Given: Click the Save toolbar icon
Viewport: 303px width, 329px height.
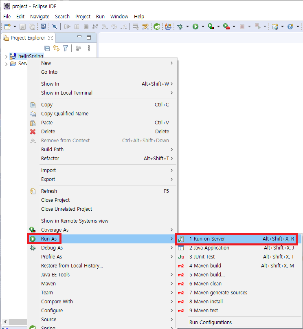Looking at the screenshot, I should (22, 26).
